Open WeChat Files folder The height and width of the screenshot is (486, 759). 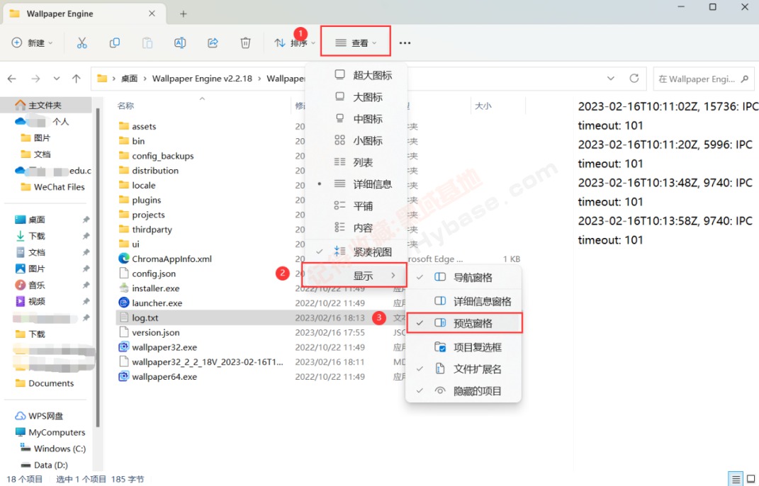tap(52, 187)
